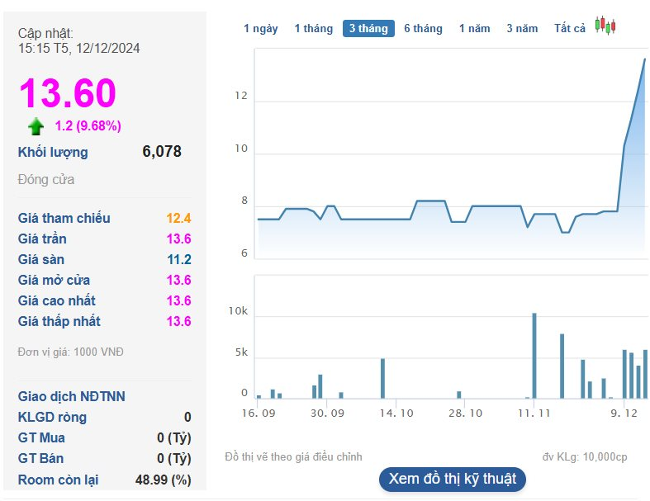Switch chart to 6 tháng
650x501 pixels.
pyautogui.click(x=423, y=28)
